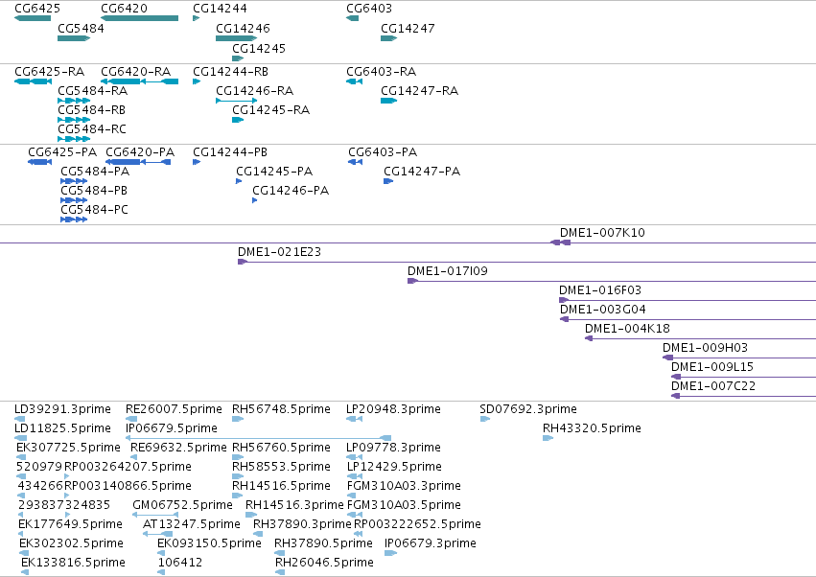
Task: Select the CG6403-PA protein
Action: click(x=356, y=162)
